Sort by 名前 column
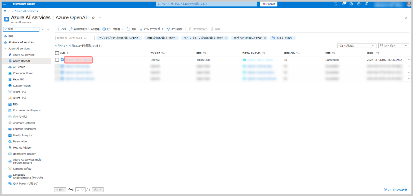This screenshot has width=413, height=196. pyautogui.click(x=65, y=53)
